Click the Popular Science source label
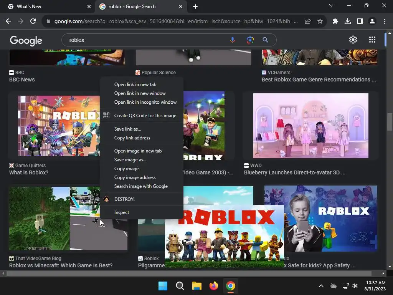Screen dimensions: 393x295 pyautogui.click(x=159, y=73)
